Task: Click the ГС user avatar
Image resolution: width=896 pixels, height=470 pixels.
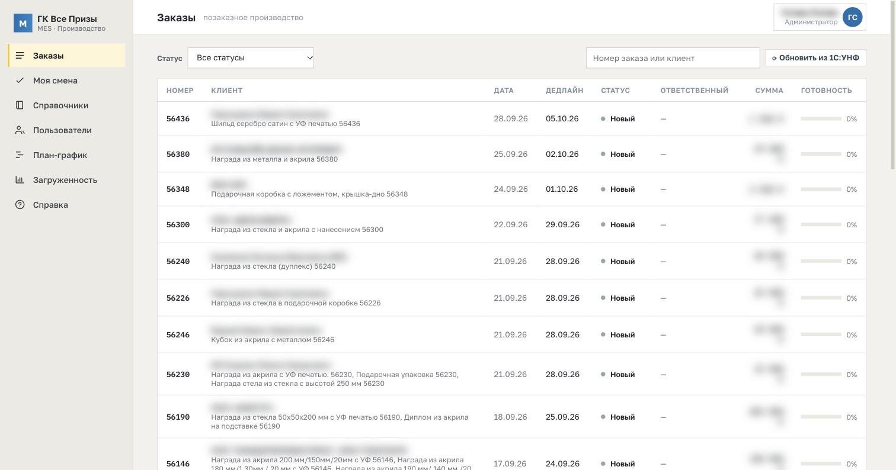Action: tap(853, 17)
